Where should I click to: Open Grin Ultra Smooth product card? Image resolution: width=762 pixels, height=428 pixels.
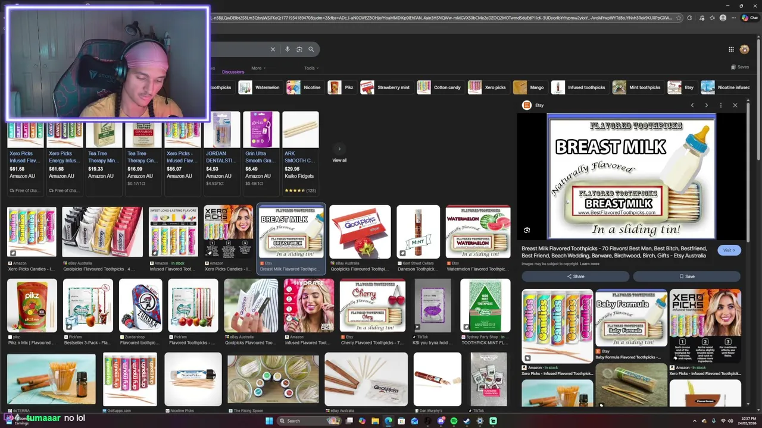click(261, 153)
